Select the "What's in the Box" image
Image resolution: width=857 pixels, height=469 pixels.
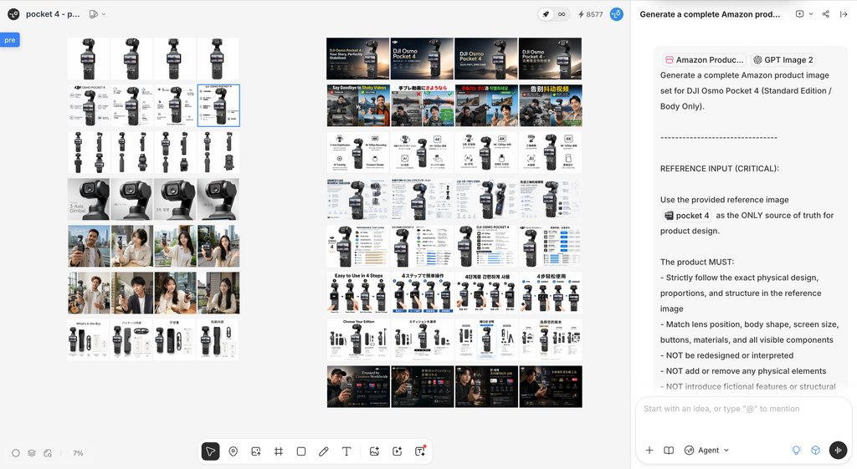[89, 339]
